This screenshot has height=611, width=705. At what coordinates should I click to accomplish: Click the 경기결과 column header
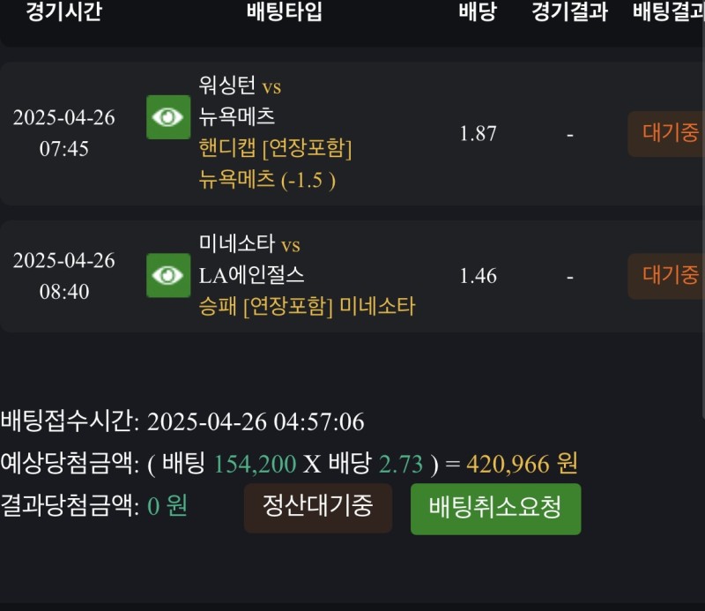click(569, 12)
